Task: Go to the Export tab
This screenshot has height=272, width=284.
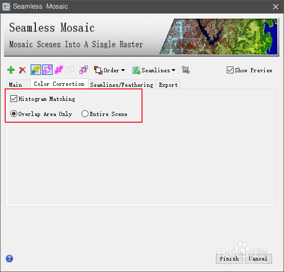Action: coord(168,85)
